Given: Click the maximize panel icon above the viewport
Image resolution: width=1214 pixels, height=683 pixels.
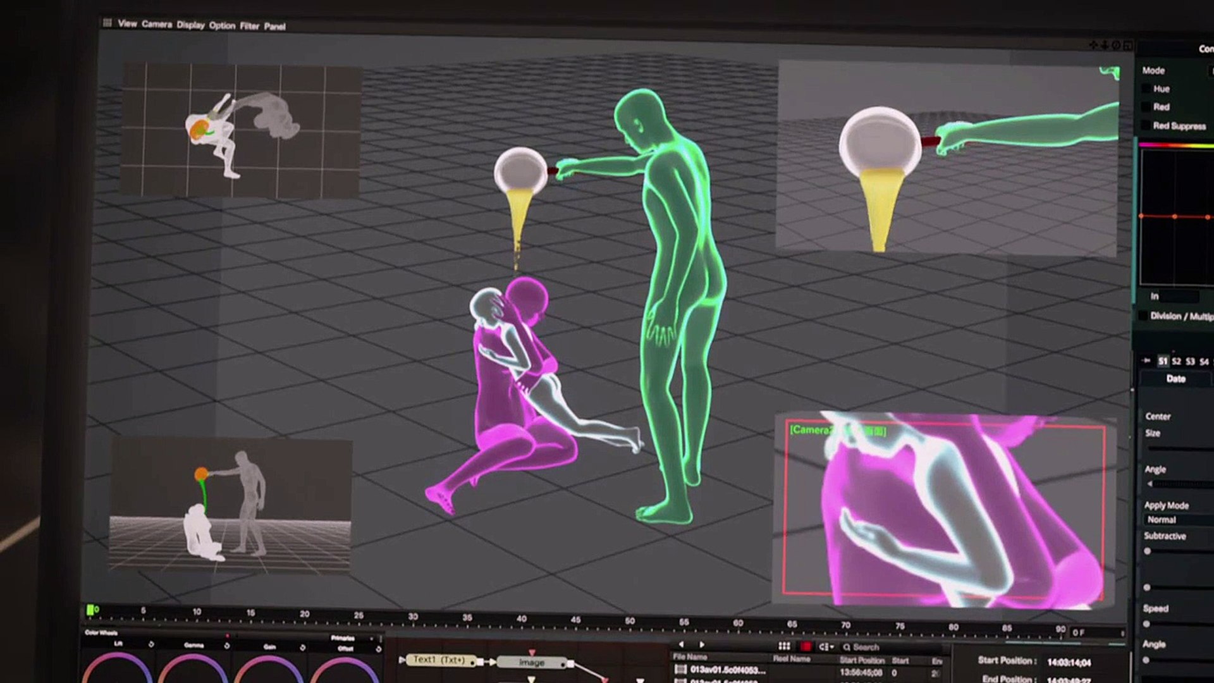Looking at the screenshot, I should click(1127, 46).
